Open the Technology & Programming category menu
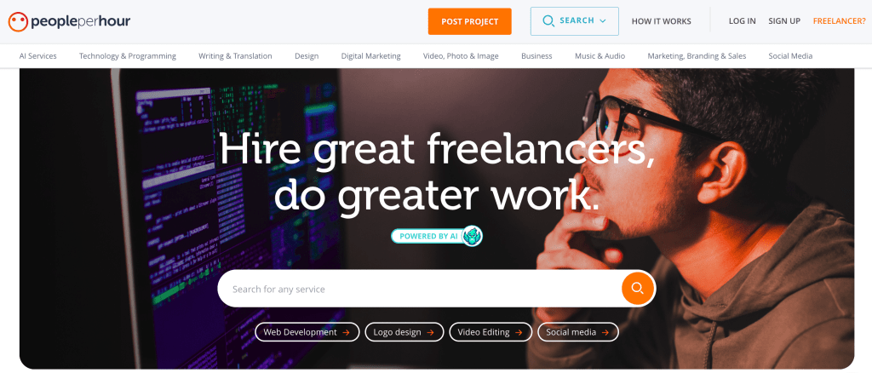 [x=128, y=56]
